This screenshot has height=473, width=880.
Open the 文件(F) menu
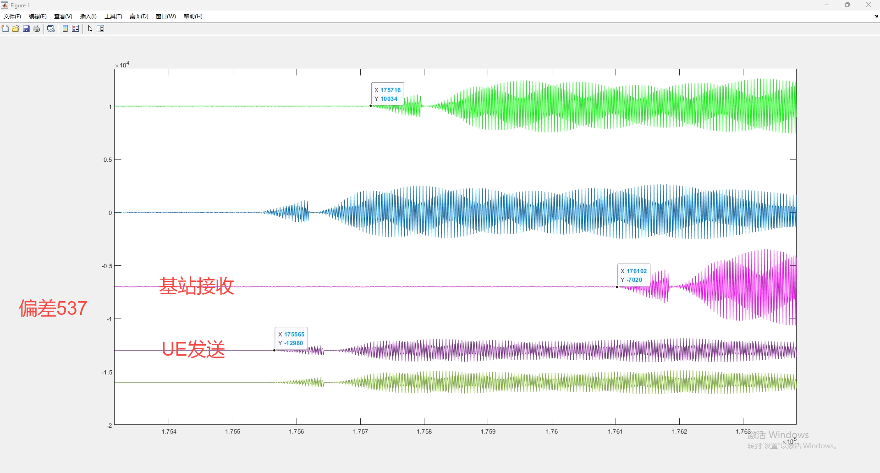[x=12, y=16]
